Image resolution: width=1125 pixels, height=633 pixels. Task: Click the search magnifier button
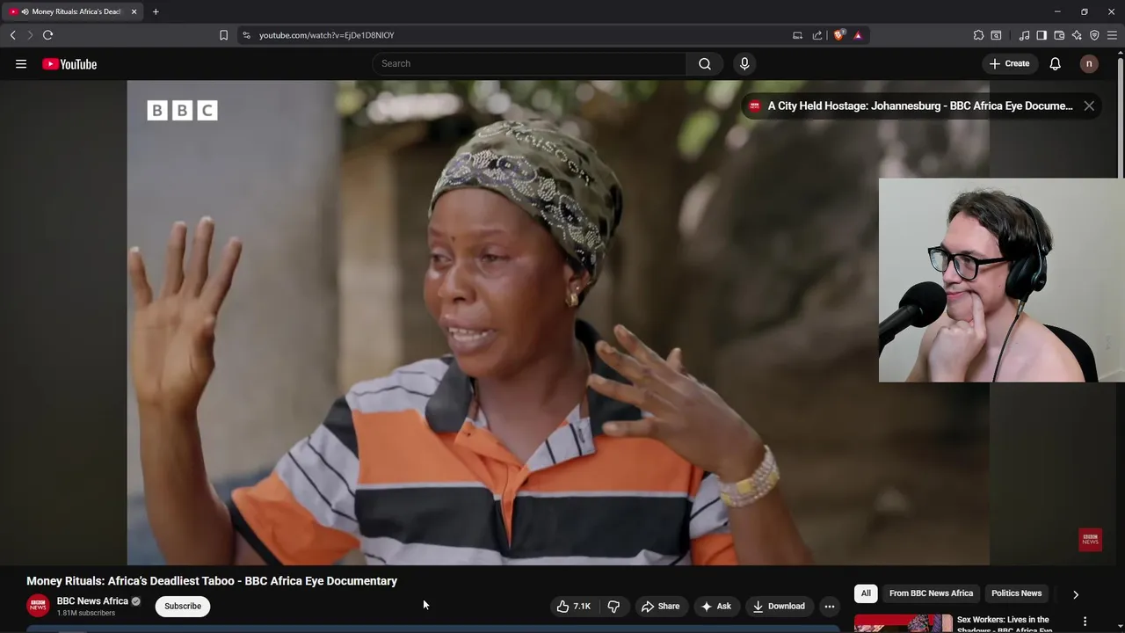click(x=705, y=63)
